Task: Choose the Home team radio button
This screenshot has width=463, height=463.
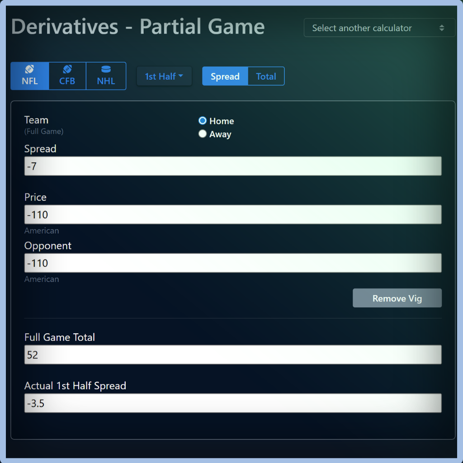Action: pyautogui.click(x=203, y=120)
